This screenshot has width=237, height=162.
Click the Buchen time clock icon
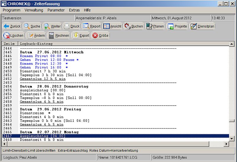pyautogui.click(x=127, y=26)
